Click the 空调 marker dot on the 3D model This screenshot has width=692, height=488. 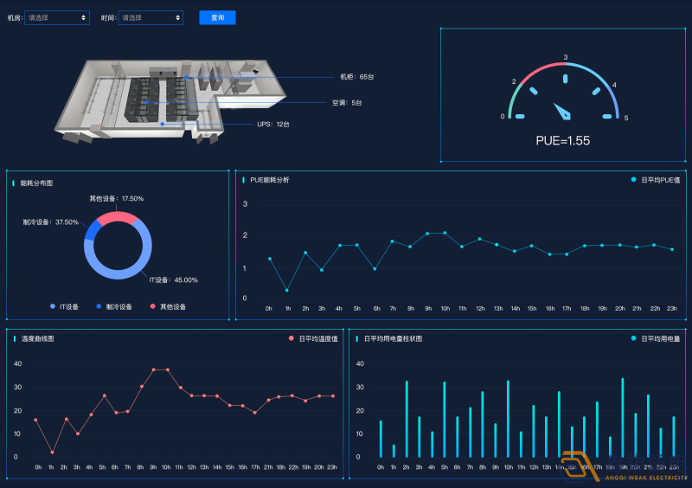(x=147, y=102)
